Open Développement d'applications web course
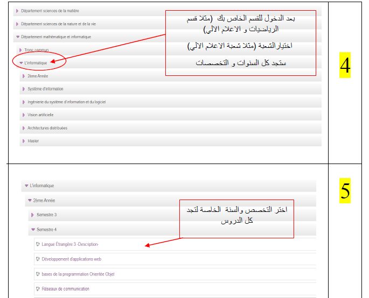This screenshot has height=298, width=369. pyautogui.click(x=72, y=259)
